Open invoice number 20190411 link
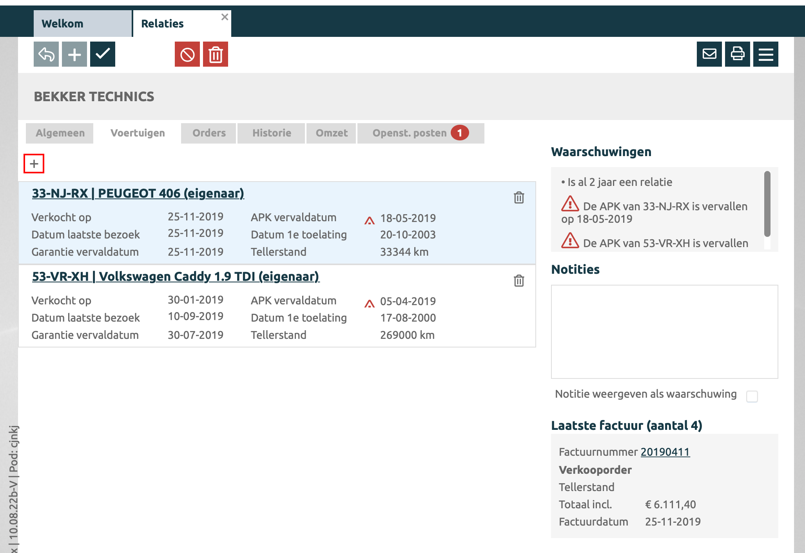 pyautogui.click(x=665, y=452)
